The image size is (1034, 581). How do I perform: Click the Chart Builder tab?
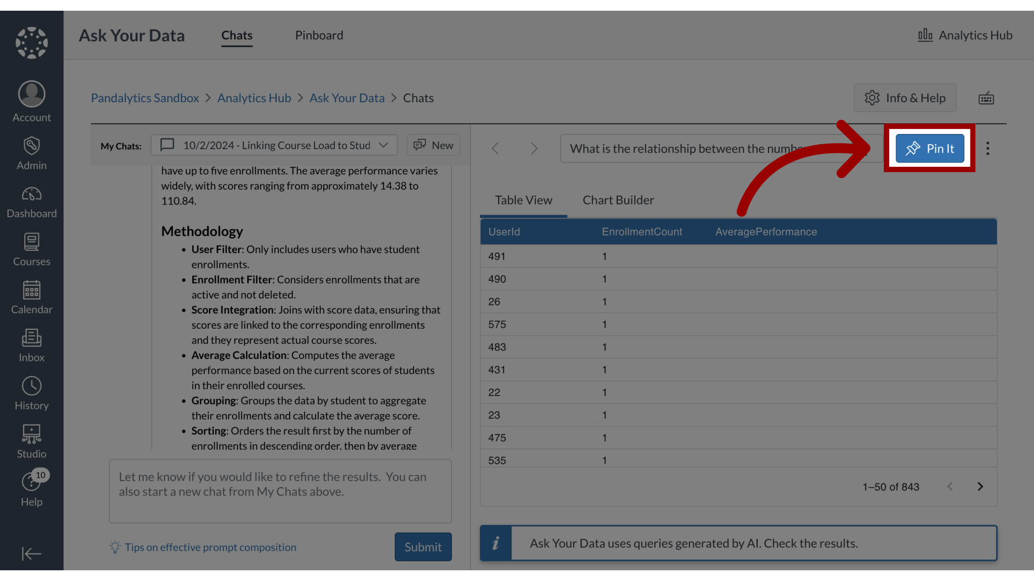click(618, 200)
